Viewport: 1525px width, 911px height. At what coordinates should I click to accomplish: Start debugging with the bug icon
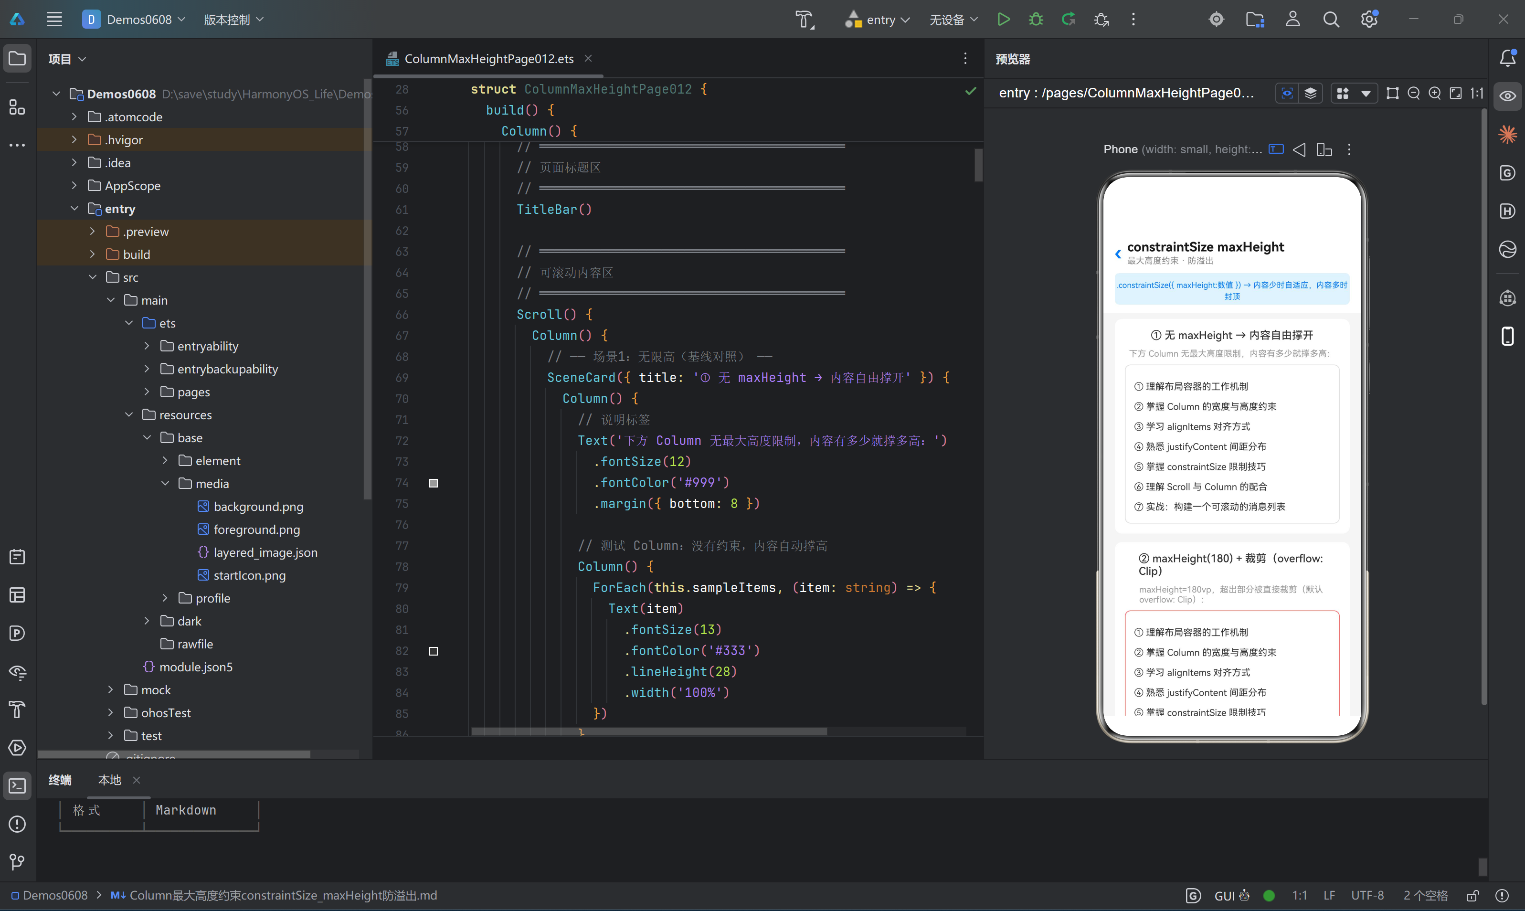pos(1036,19)
